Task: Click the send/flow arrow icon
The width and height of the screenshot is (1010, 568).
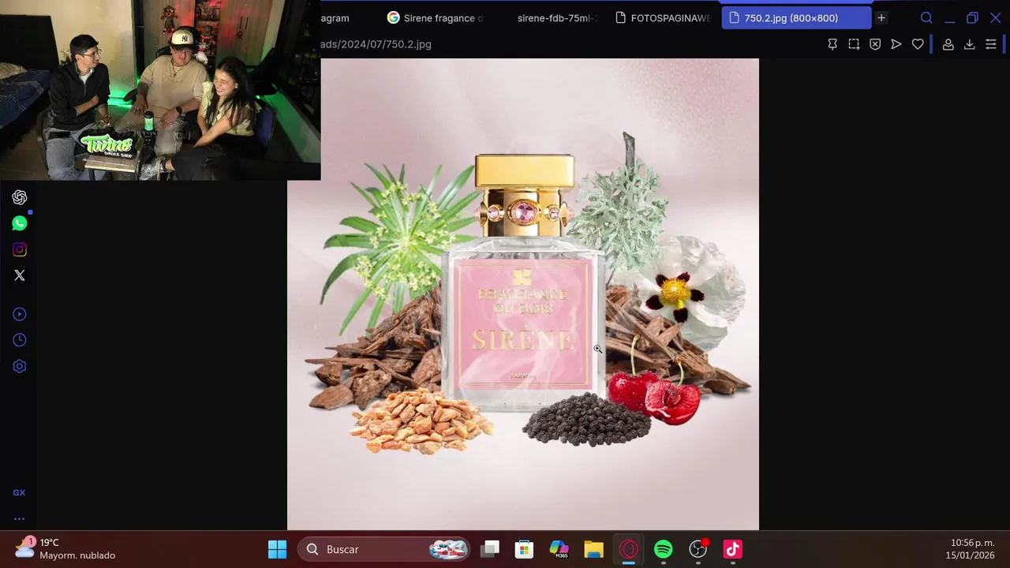Action: pos(896,44)
